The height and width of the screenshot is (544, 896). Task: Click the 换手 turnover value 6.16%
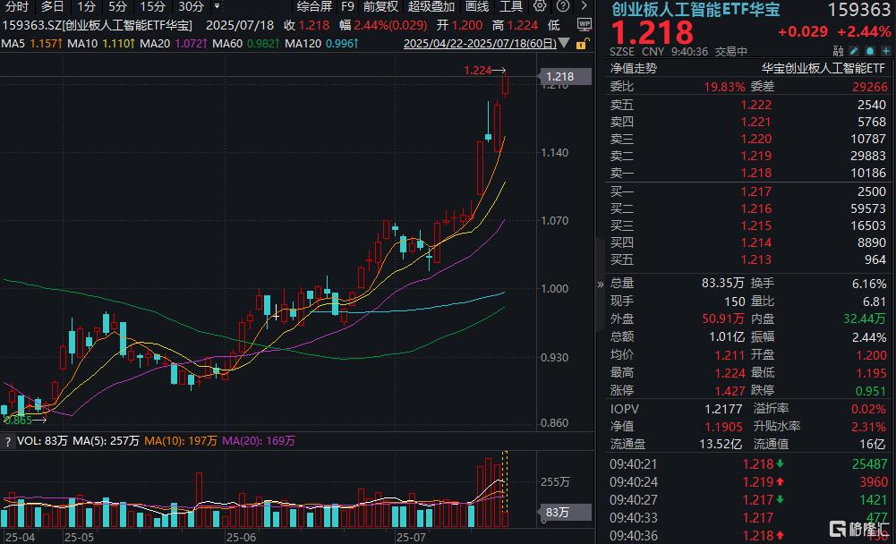tap(868, 284)
